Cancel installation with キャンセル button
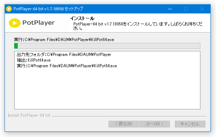 coord(190,124)
